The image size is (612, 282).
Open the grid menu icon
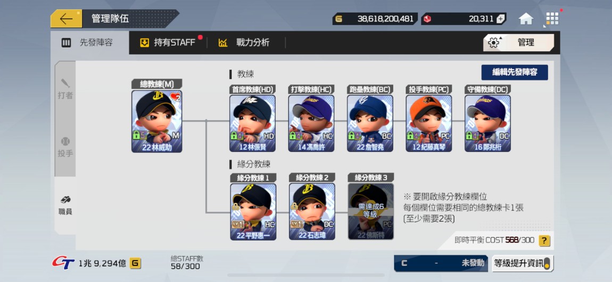click(552, 19)
